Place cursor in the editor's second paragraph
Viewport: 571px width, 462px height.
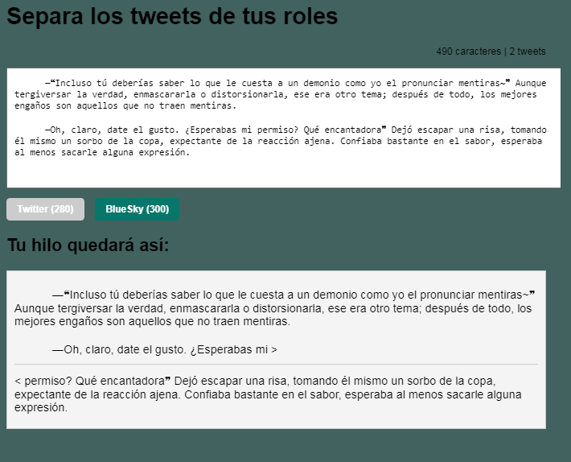273,141
